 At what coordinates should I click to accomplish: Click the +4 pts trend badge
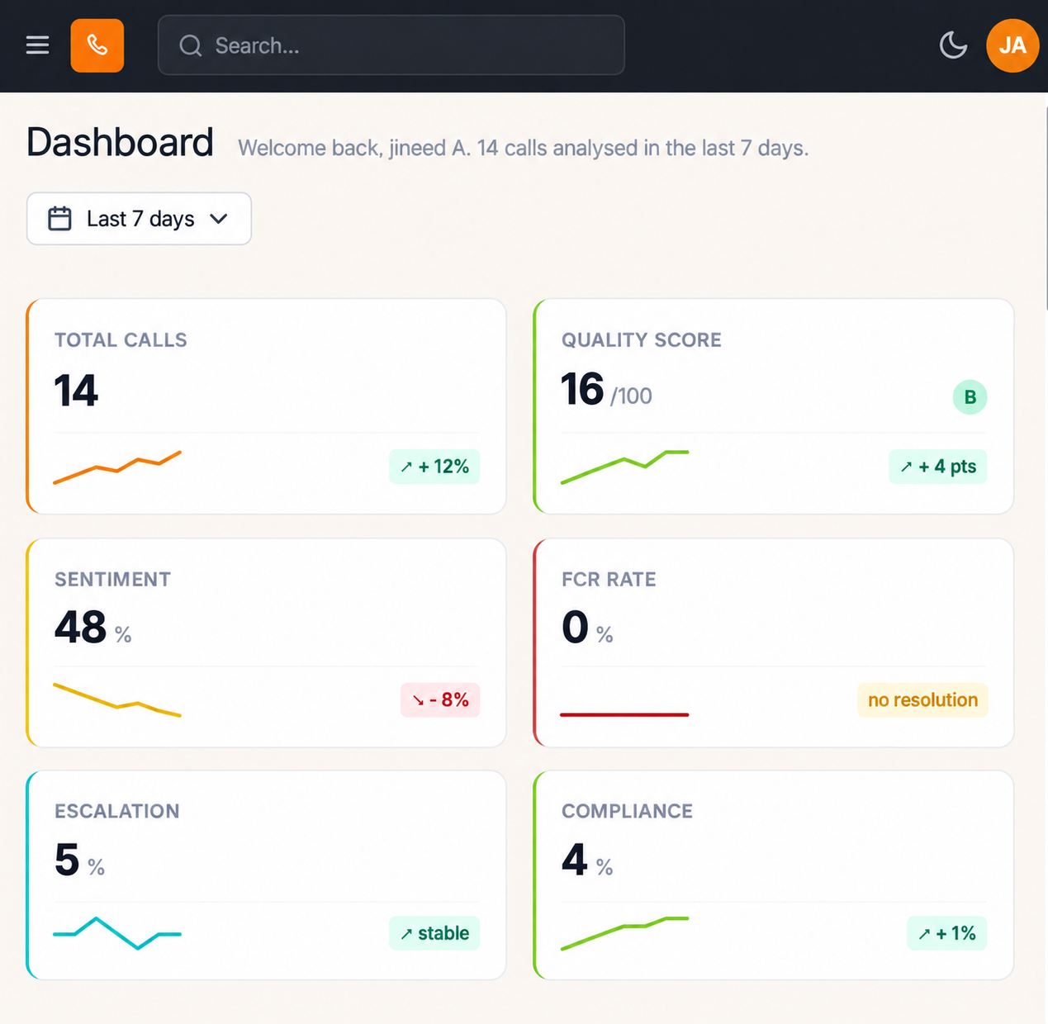[x=937, y=467]
